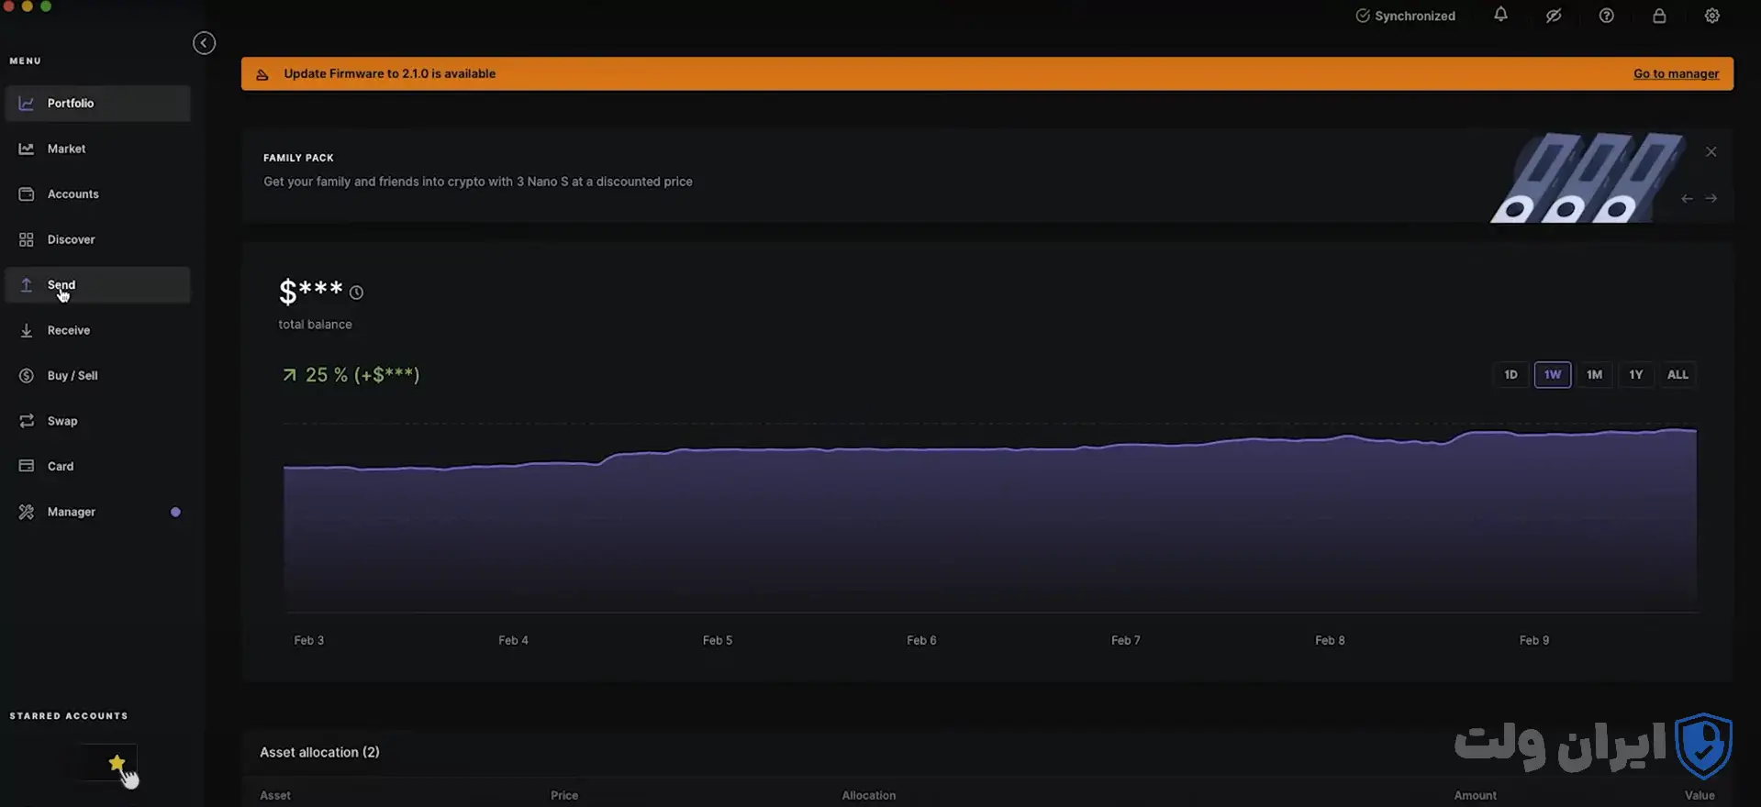The width and height of the screenshot is (1761, 807).
Task: Open the Swap section
Action: coord(97,421)
